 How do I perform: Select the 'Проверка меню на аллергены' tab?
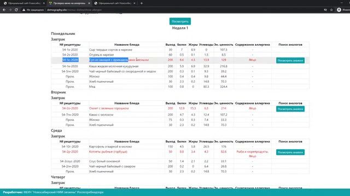pos(69,3)
